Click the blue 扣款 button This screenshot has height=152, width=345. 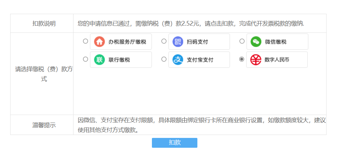coord(175,142)
